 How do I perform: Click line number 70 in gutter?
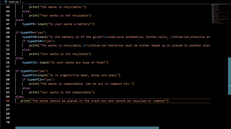tap(8, 122)
